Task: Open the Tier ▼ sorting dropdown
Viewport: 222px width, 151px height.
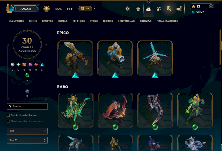Action: (27, 140)
